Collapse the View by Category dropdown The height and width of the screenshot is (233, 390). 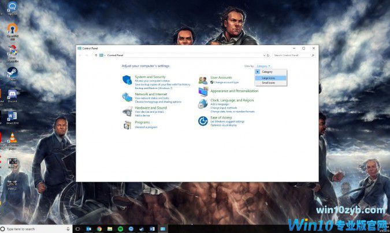[x=263, y=66]
